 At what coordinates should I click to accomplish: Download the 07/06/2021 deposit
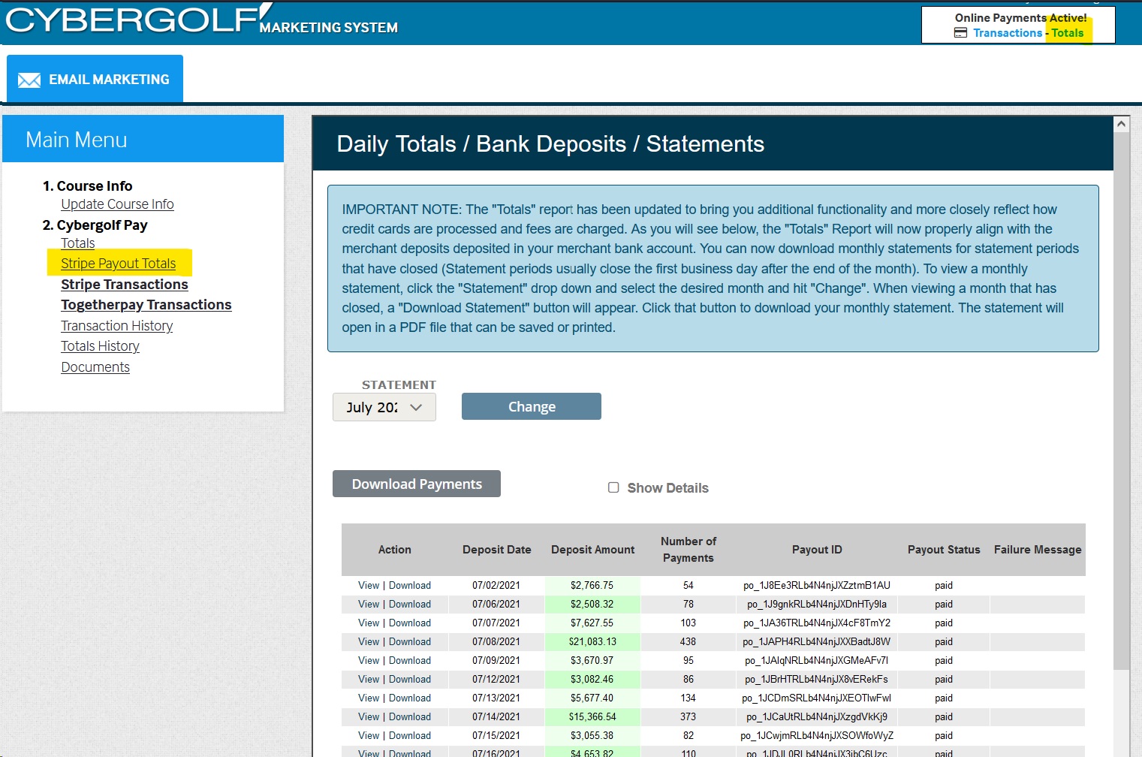click(x=410, y=604)
